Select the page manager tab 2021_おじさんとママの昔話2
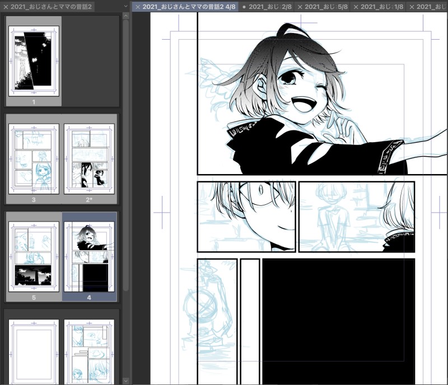 (x=51, y=7)
